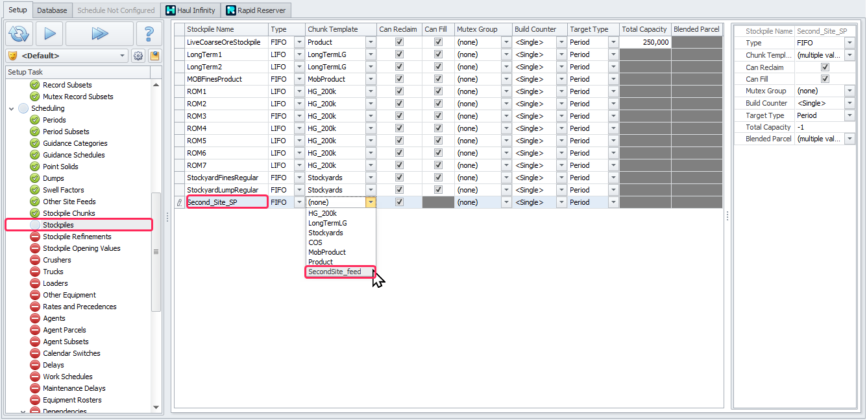867x420 pixels.
Task: Click the green check icon beside Dumps
Action: (x=35, y=178)
